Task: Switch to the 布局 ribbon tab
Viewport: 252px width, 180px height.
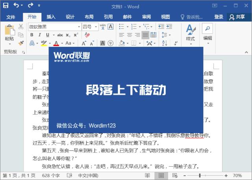Action: (x=89, y=17)
